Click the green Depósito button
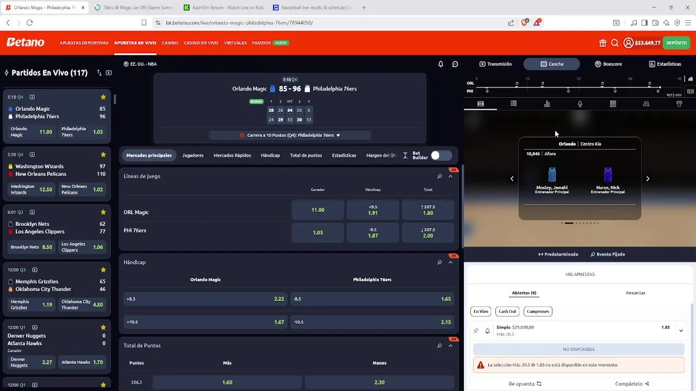The height and width of the screenshot is (391, 696). pyautogui.click(x=676, y=43)
